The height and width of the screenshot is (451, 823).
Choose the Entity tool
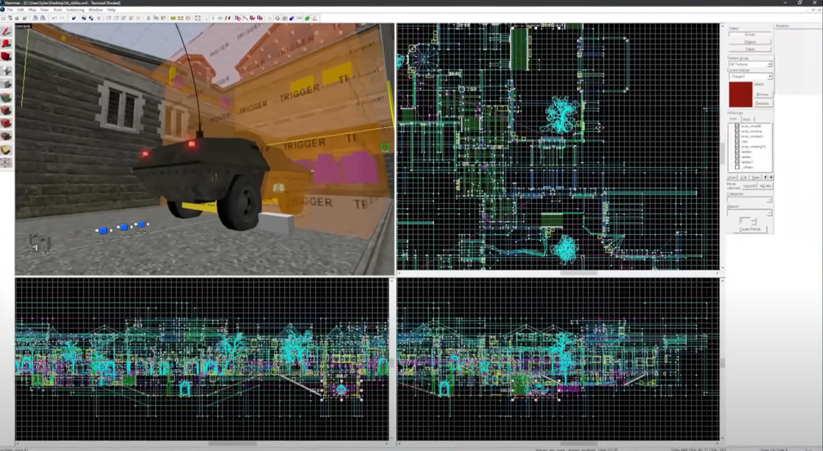click(6, 70)
